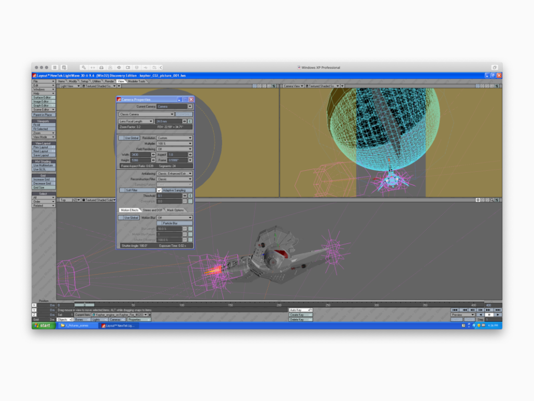This screenshot has width=534, height=401.
Task: Click the printer icon in VM toolbar
Action: click(x=101, y=67)
